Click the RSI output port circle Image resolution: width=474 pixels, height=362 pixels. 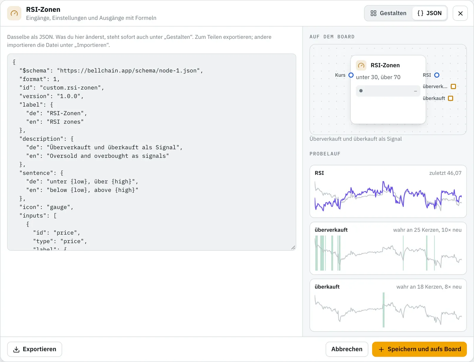437,75
